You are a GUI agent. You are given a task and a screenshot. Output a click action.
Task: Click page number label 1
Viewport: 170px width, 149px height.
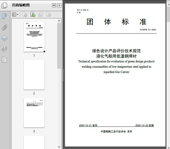click(x=34, y=56)
